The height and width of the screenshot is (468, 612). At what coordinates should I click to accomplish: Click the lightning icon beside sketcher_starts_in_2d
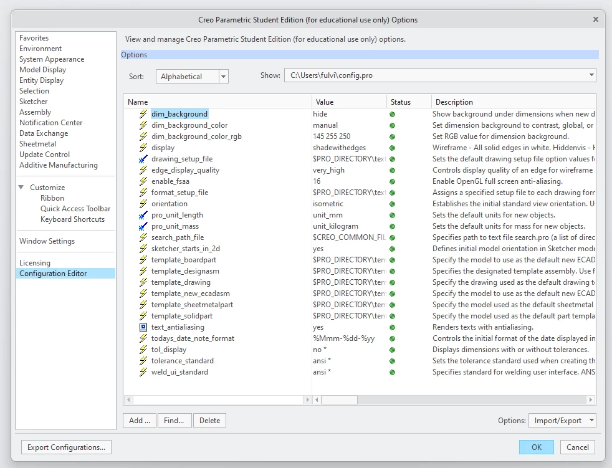[x=143, y=249]
